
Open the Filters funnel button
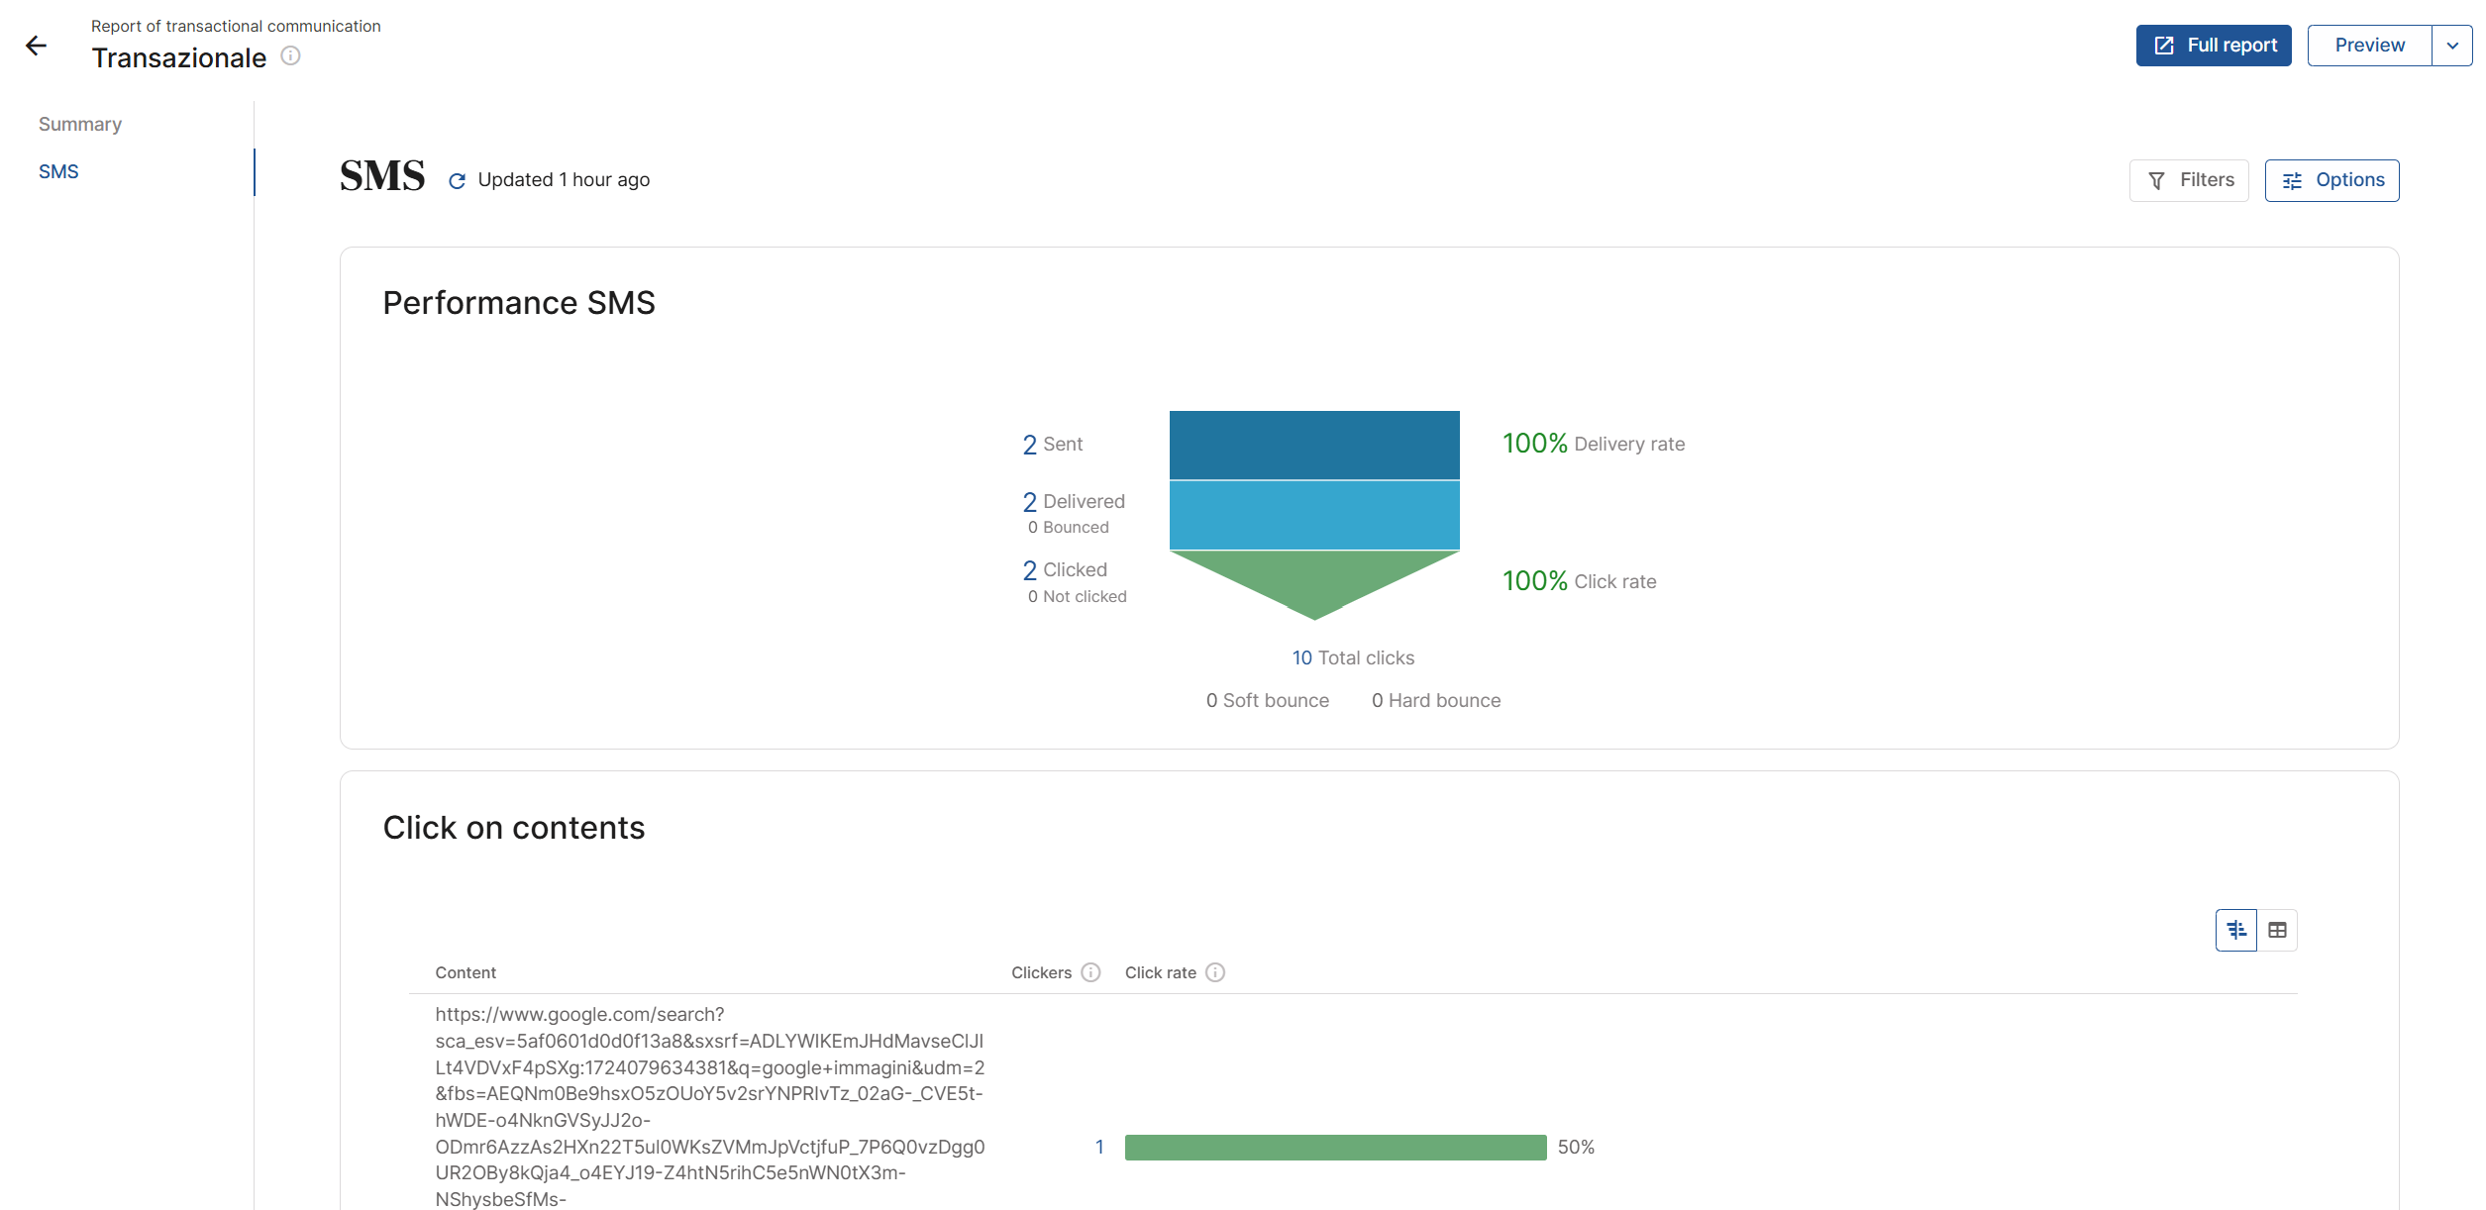2189,180
